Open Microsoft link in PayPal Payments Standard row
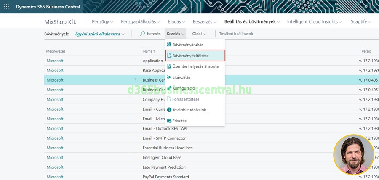This screenshot has width=379, height=180. 55,177
